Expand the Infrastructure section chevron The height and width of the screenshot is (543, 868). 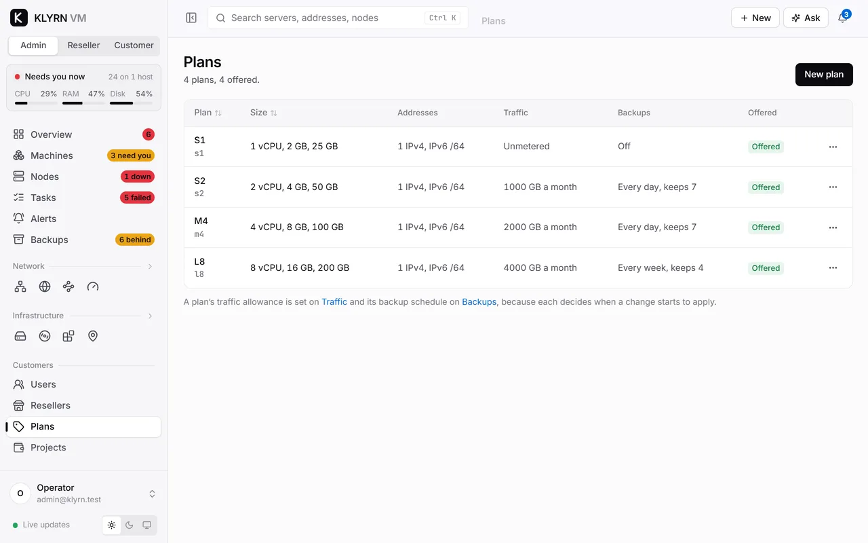pyautogui.click(x=150, y=316)
